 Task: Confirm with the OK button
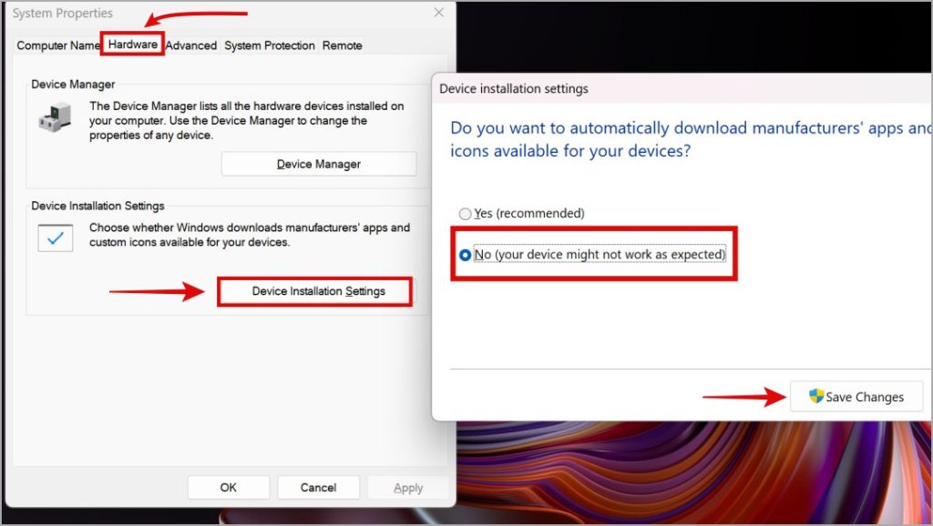click(228, 487)
